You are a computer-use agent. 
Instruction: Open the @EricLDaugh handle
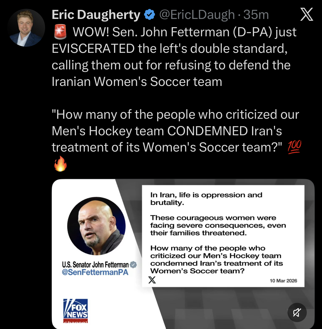click(x=197, y=15)
